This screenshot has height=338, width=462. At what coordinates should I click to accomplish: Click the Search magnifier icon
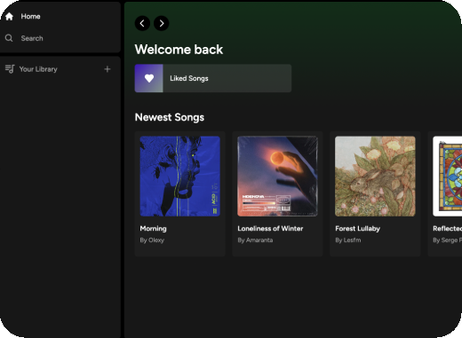pyautogui.click(x=9, y=38)
